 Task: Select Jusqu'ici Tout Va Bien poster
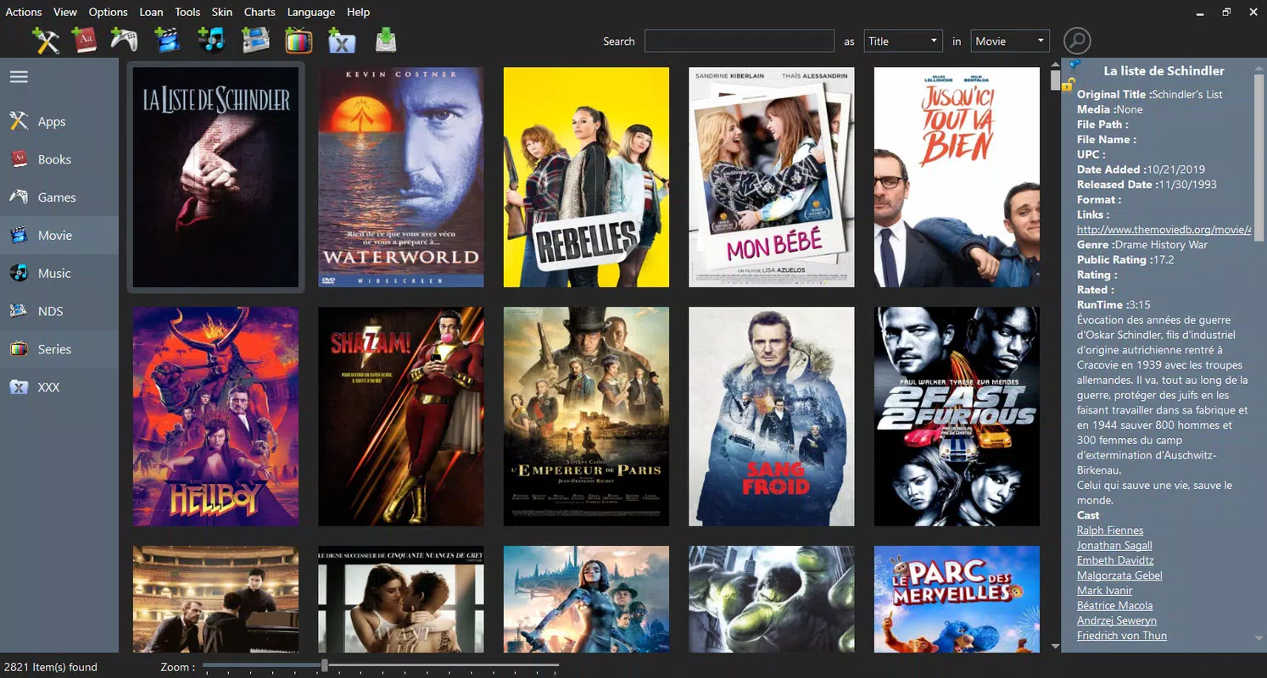click(x=957, y=177)
